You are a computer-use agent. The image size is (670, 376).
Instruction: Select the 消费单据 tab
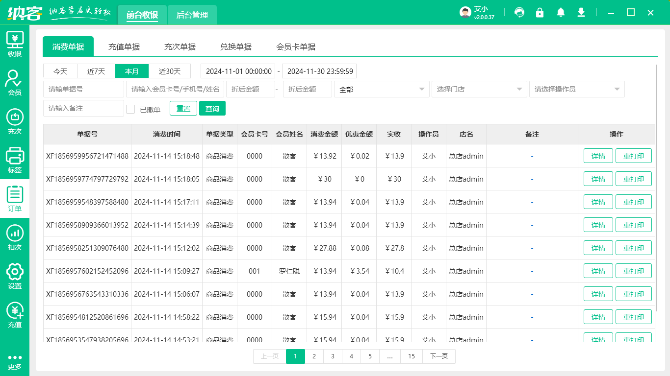click(x=68, y=47)
